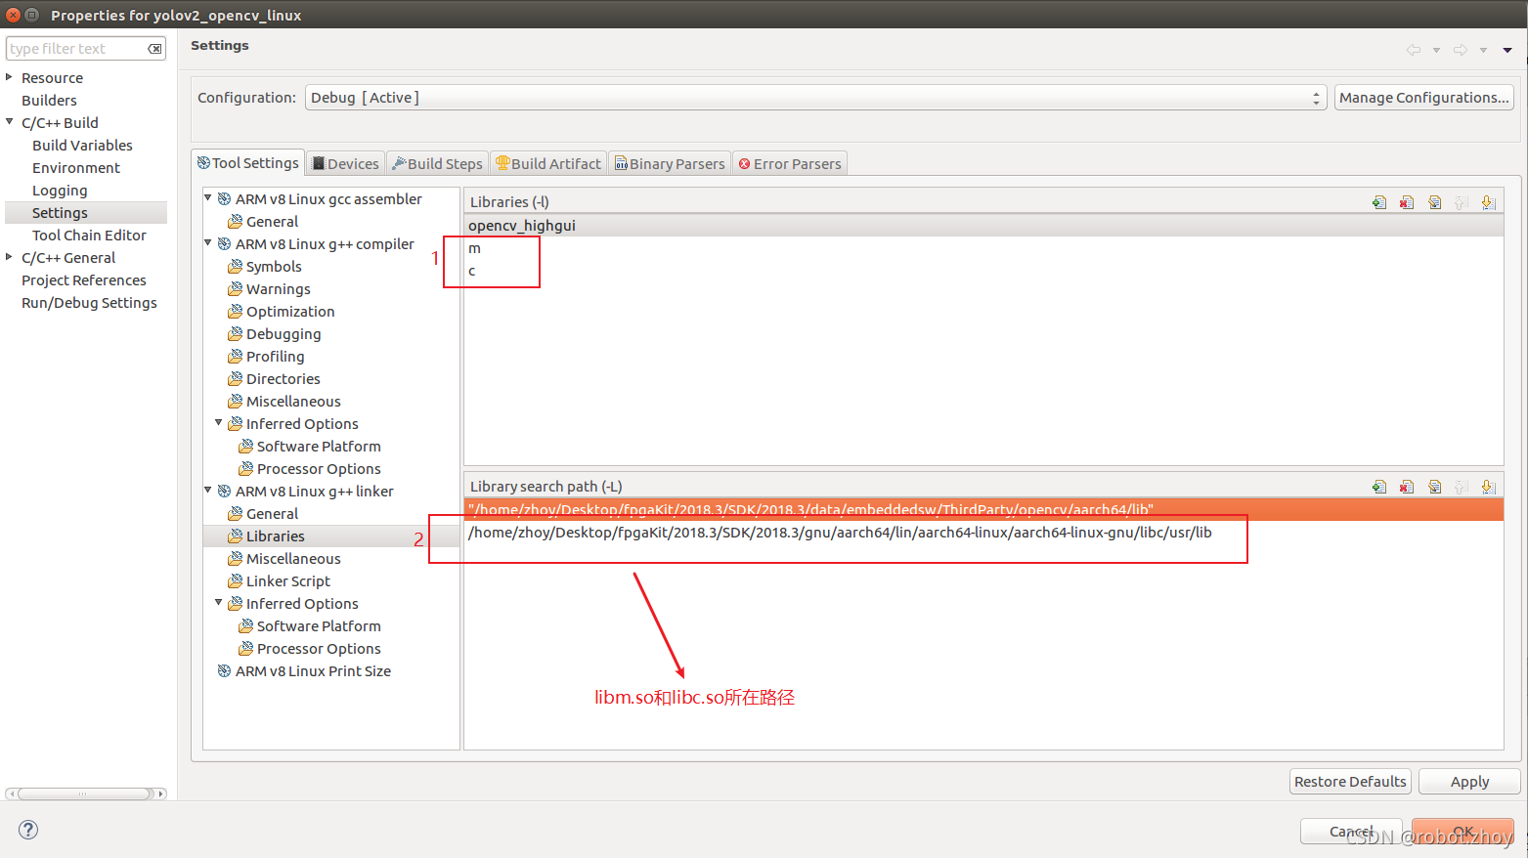The image size is (1528, 858).
Task: Click the Manage Configurations button
Action: (x=1423, y=97)
